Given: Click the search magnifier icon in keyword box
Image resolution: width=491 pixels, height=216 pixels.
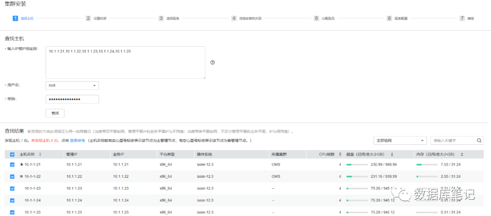Looking at the screenshot, I should [x=479, y=141].
